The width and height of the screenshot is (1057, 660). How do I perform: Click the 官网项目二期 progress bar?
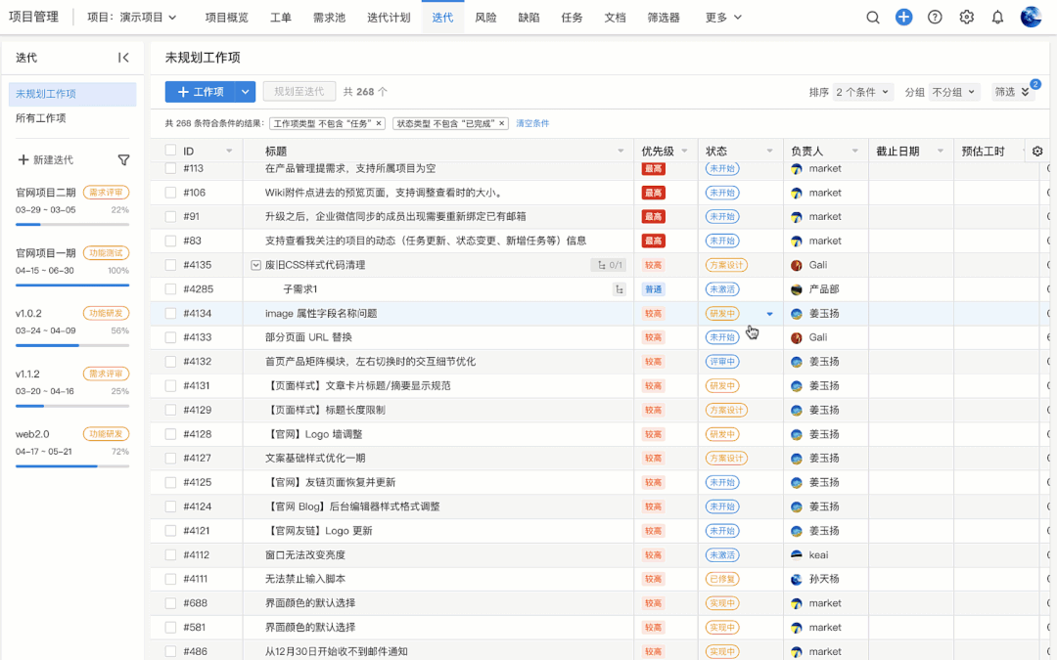click(72, 224)
